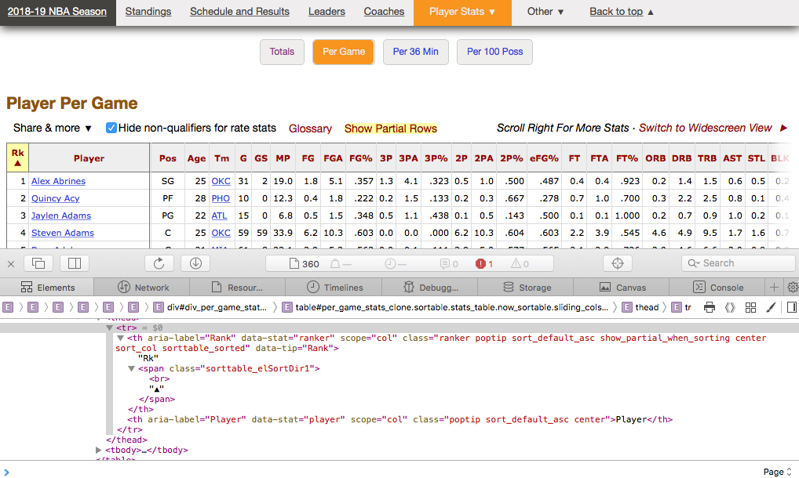Toggle shadow DOM brackets icon
The image size is (799, 478).
pyautogui.click(x=730, y=307)
